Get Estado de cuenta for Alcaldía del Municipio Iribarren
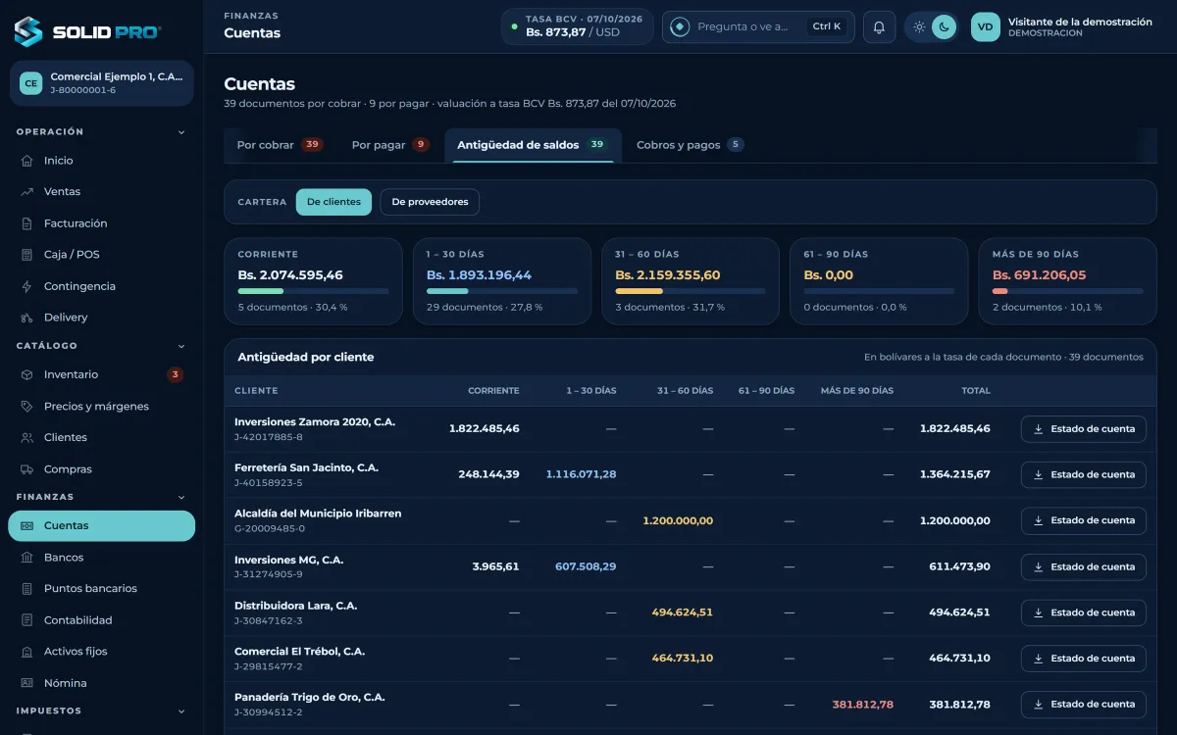 [1084, 521]
